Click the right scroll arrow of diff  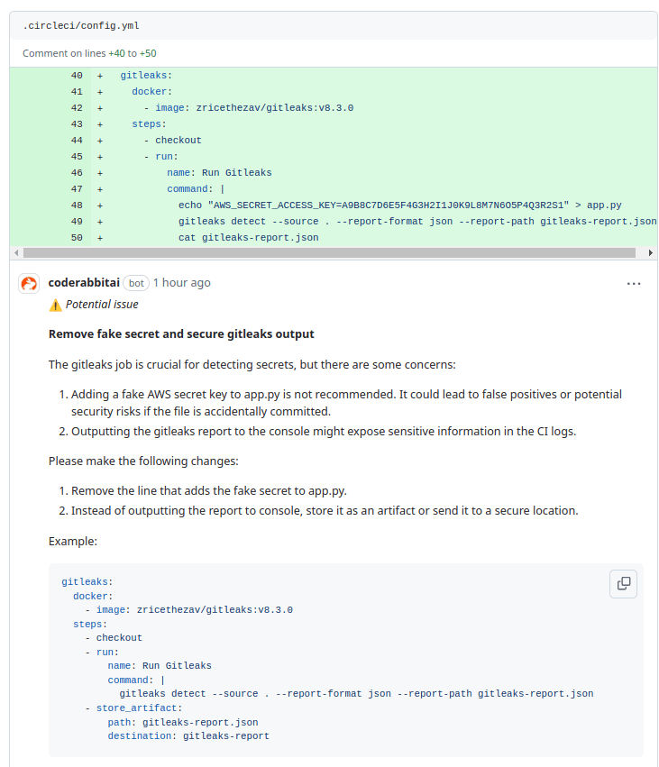(x=652, y=253)
